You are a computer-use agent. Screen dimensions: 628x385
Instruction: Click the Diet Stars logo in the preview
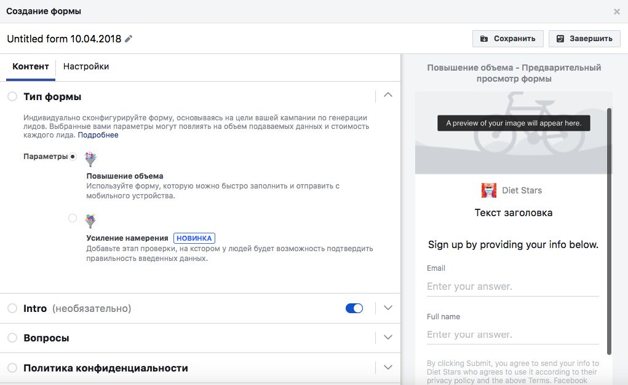coord(488,190)
